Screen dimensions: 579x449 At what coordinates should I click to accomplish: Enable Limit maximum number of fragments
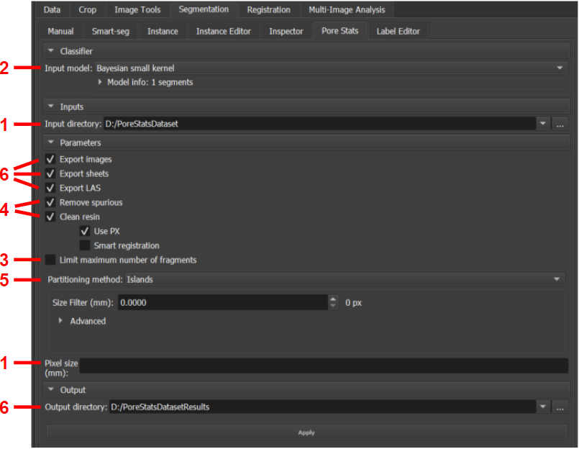point(50,260)
